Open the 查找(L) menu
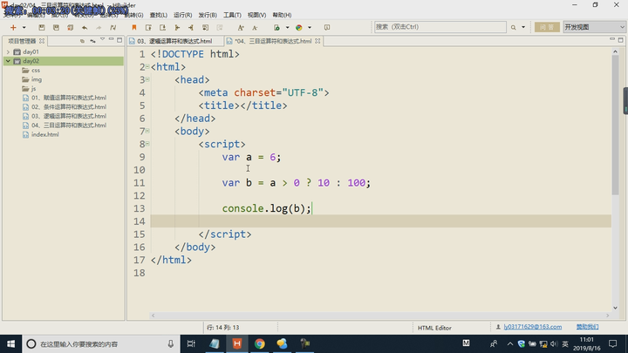 click(x=158, y=15)
